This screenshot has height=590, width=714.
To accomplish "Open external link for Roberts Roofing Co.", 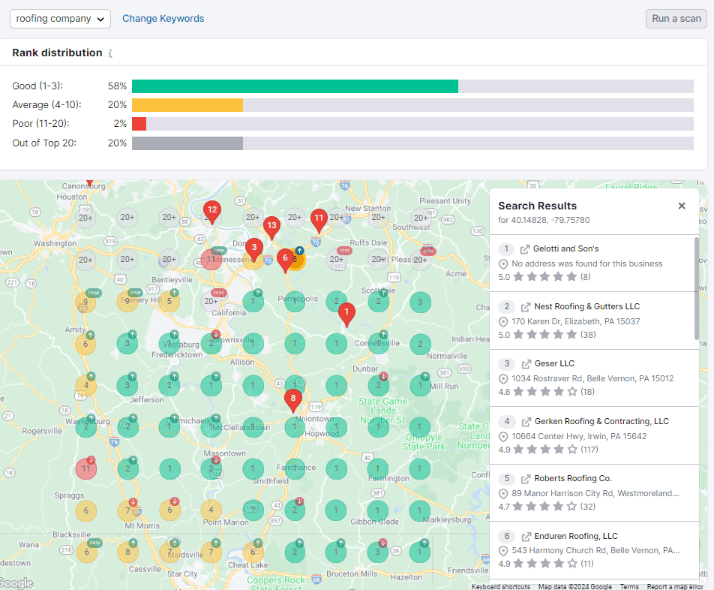I will [526, 479].
